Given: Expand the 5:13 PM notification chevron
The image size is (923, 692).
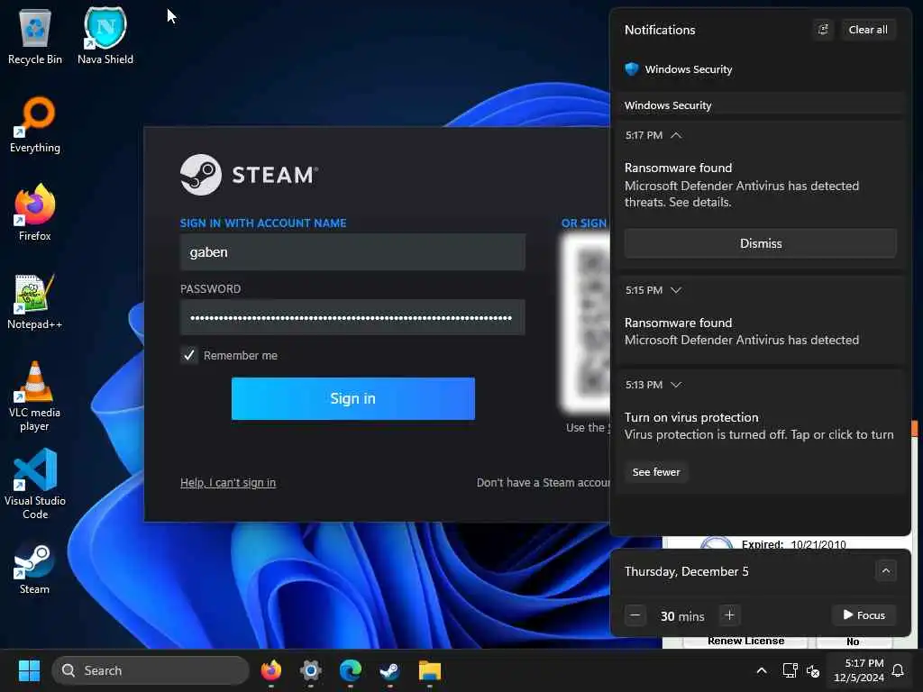Looking at the screenshot, I should [x=676, y=385].
